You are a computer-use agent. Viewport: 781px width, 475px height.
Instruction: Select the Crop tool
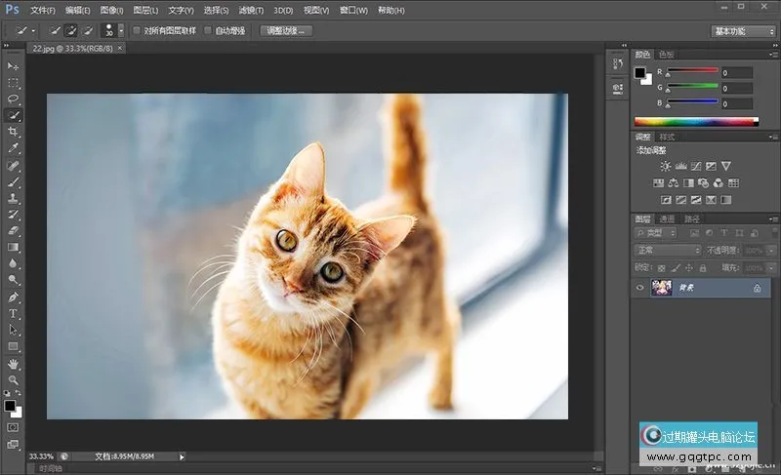coord(14,132)
